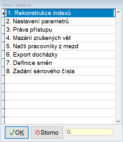Click the magnifier icon in search box
The height and width of the screenshot is (142, 123).
pos(69,132)
